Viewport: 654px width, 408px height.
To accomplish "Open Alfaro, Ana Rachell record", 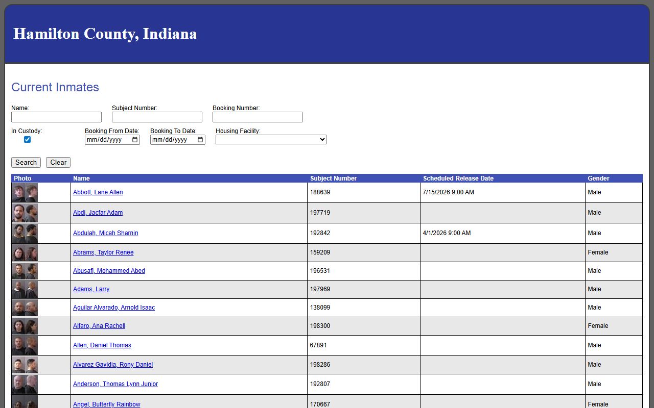I will [x=99, y=326].
